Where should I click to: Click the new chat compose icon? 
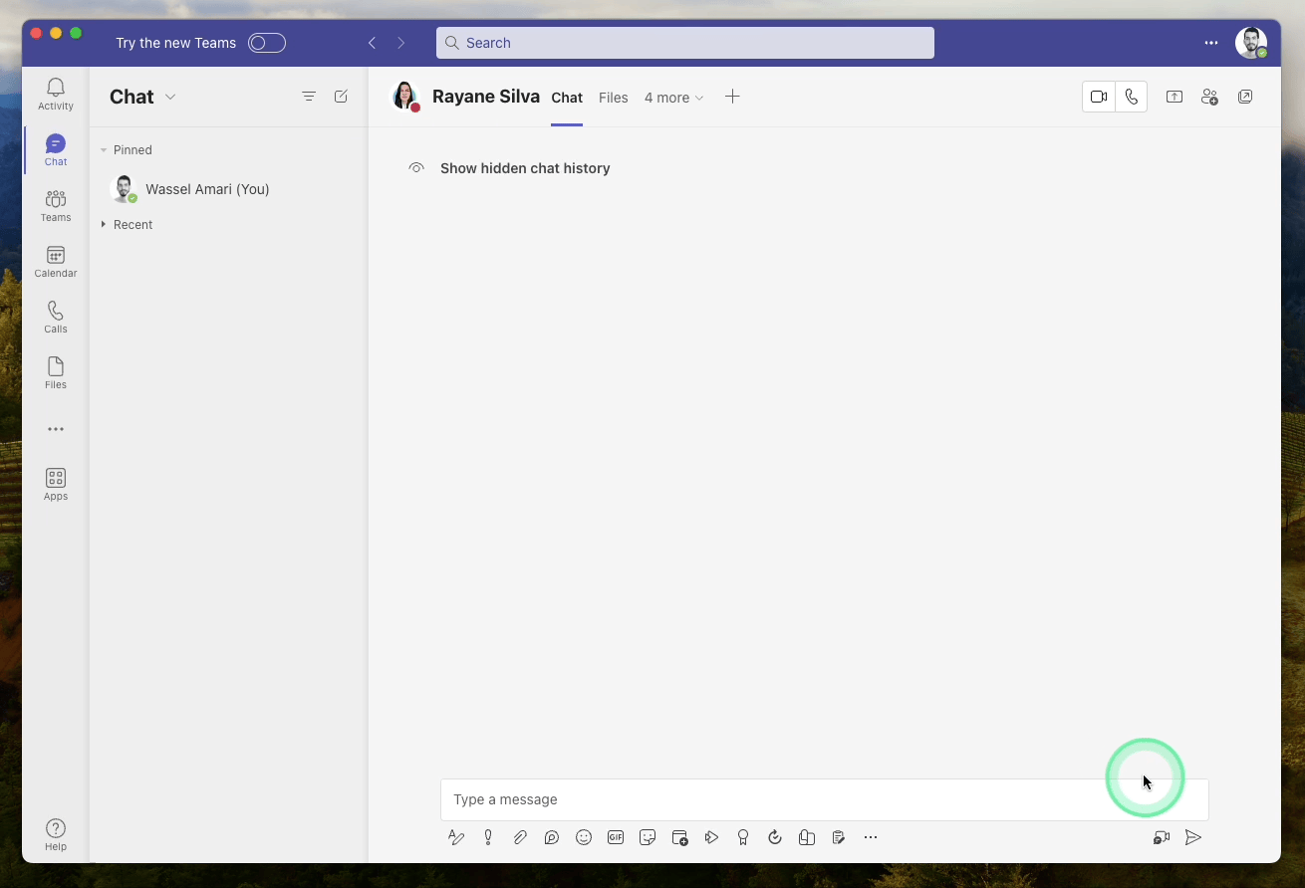tap(341, 97)
